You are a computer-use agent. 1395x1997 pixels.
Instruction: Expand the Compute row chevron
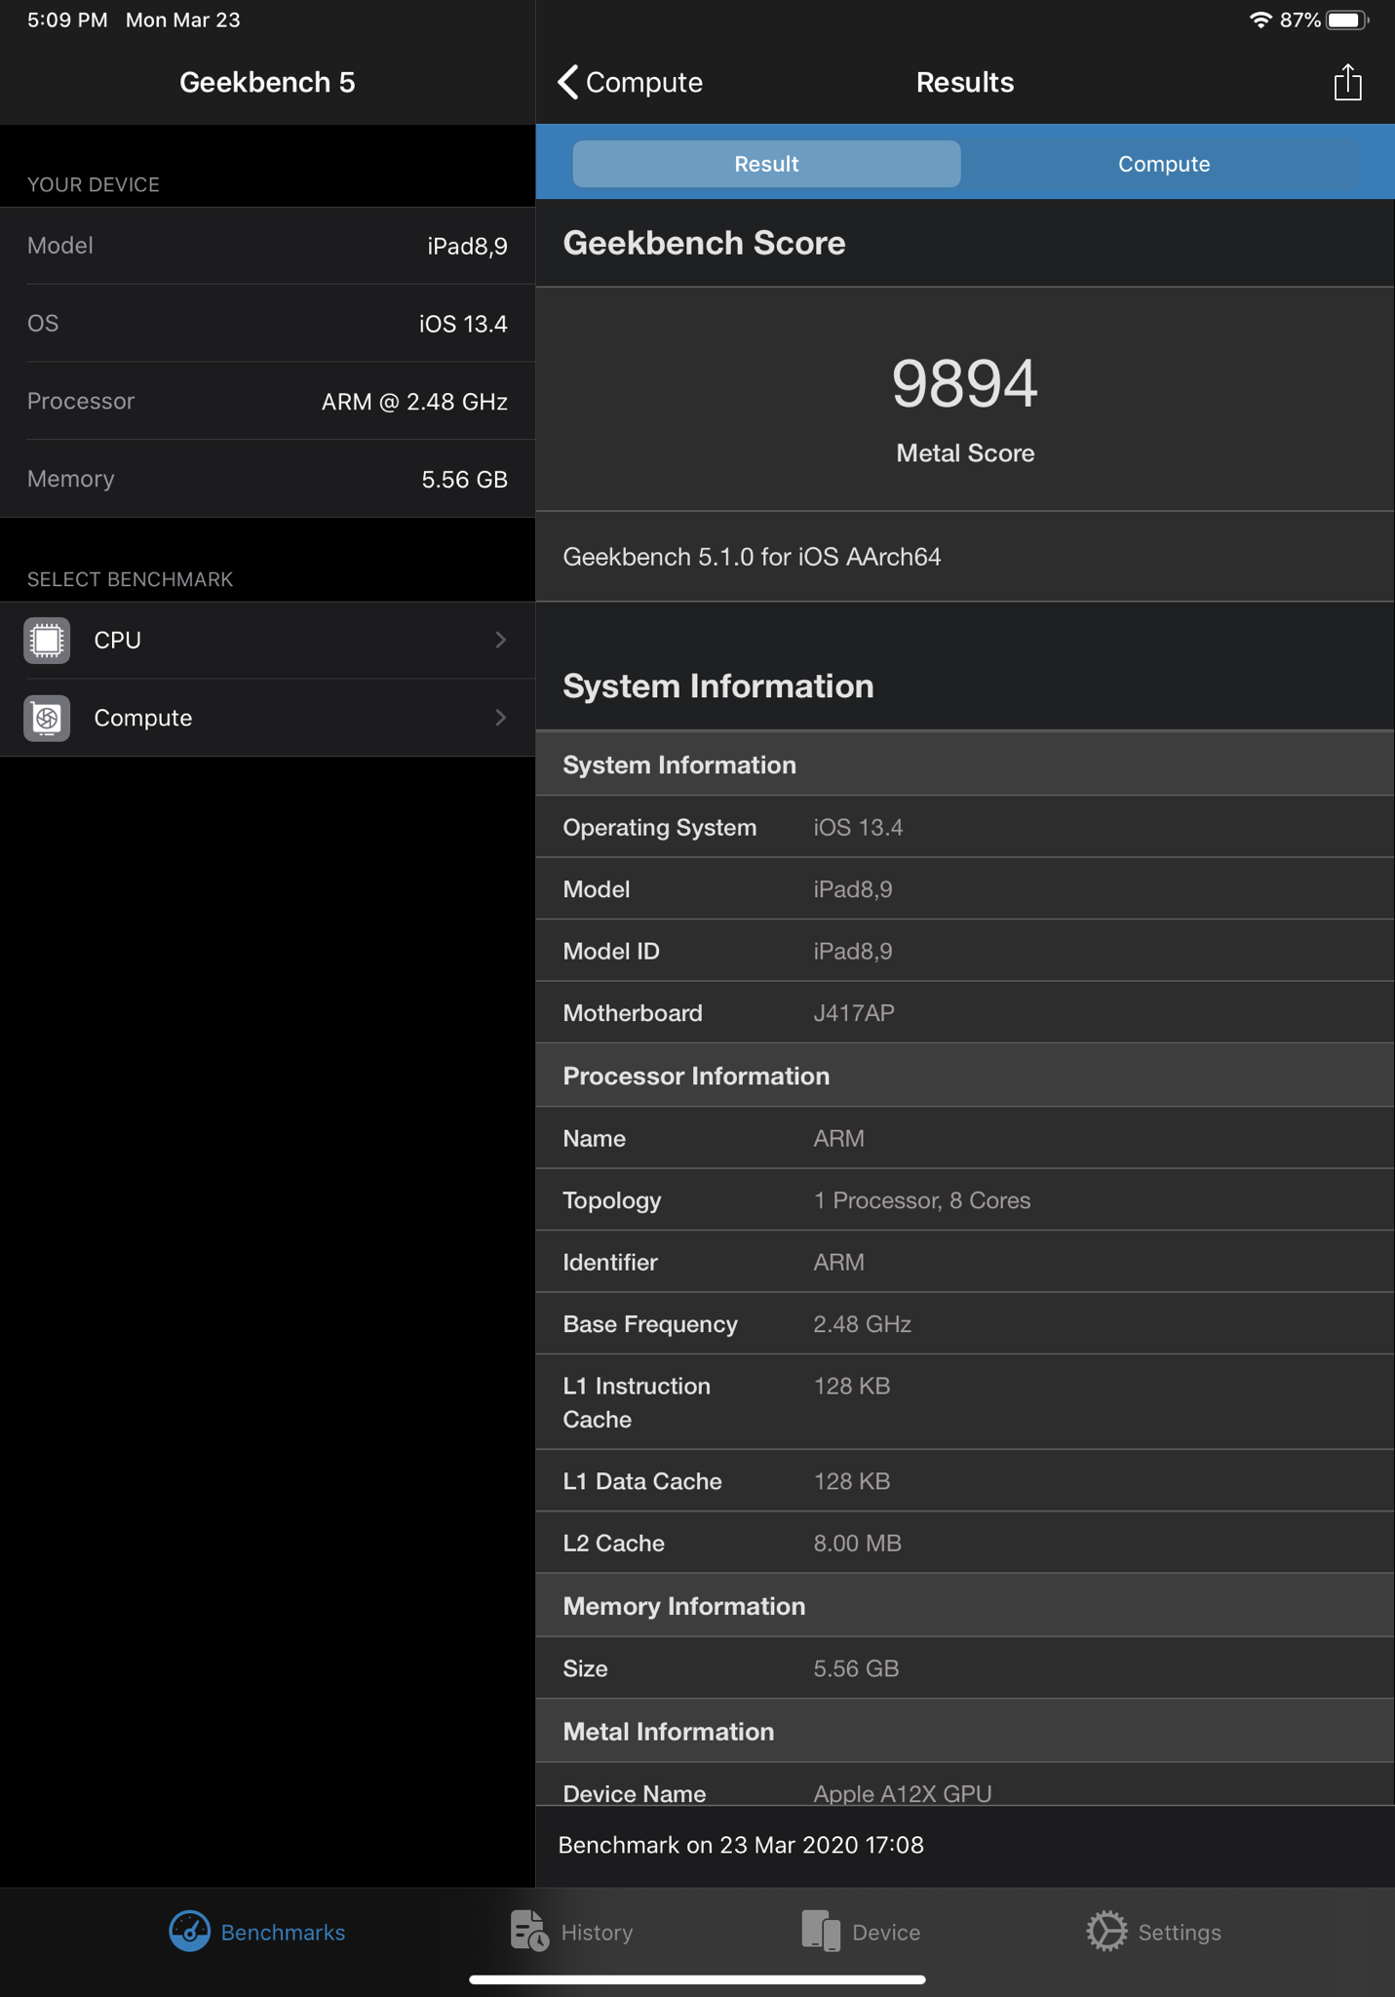501,719
